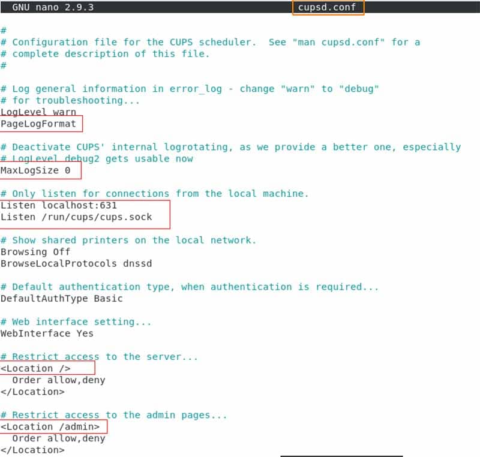
Task: Click the Browsing Off setting
Action: pyautogui.click(x=35, y=252)
